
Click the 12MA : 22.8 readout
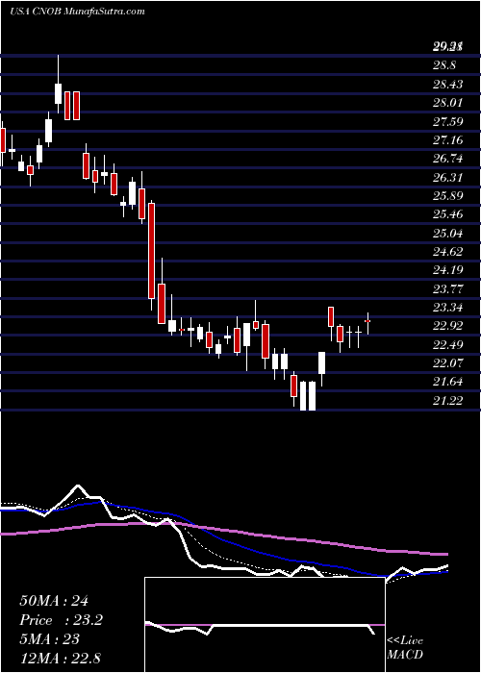pos(60,659)
